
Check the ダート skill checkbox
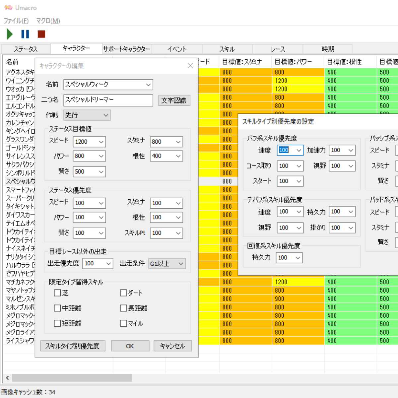click(123, 293)
